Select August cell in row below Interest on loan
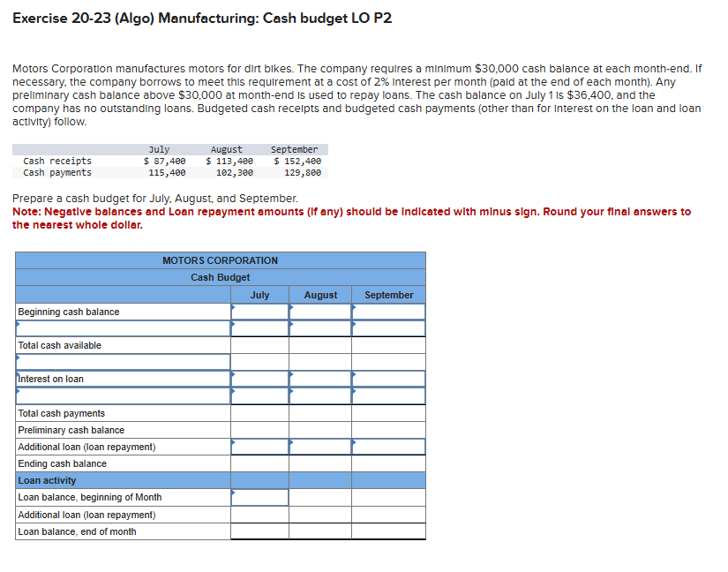728x572 pixels. click(320, 396)
